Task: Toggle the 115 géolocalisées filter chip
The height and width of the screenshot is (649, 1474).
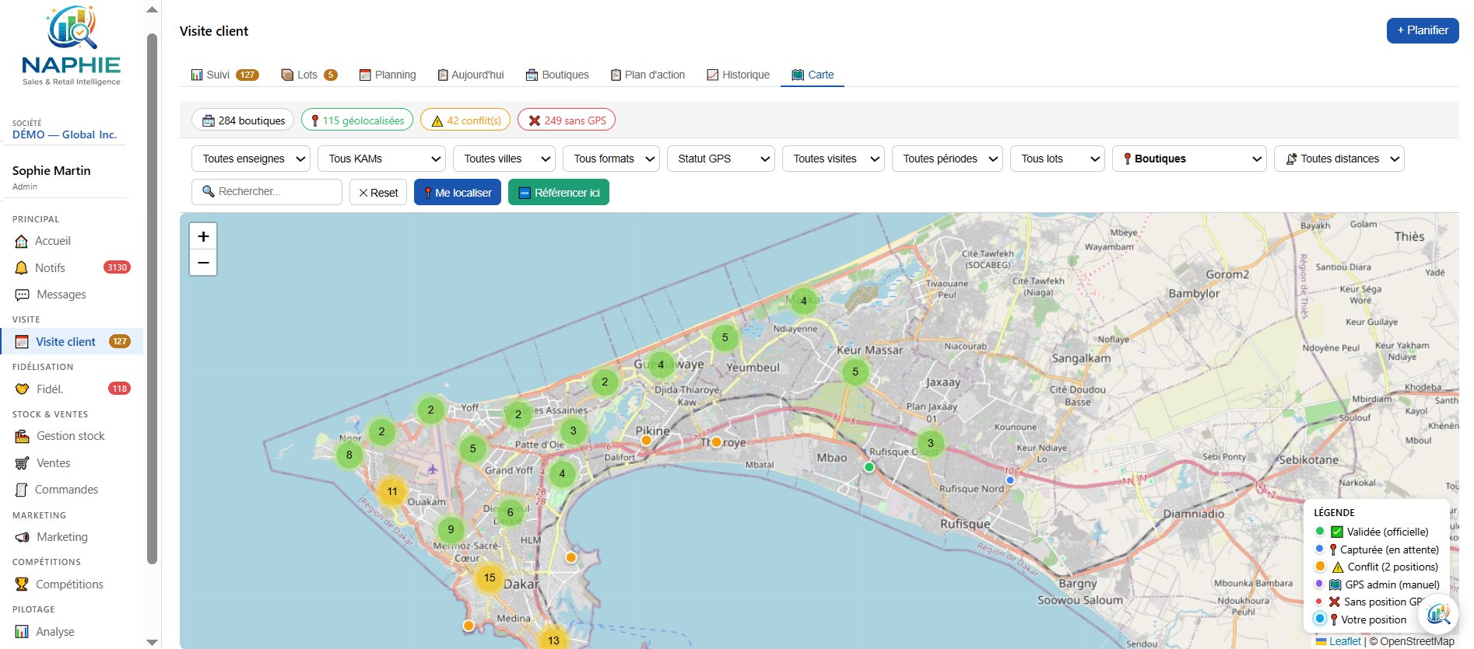Action: click(x=357, y=120)
